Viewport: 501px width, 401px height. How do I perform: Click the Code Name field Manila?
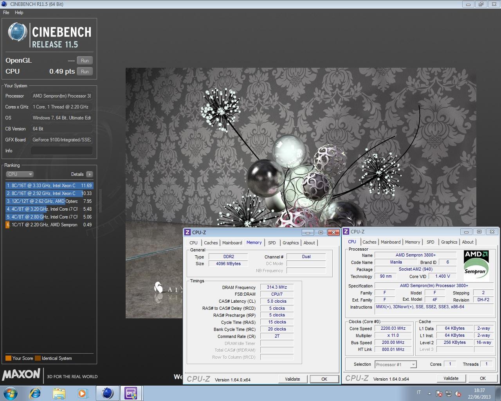click(396, 262)
